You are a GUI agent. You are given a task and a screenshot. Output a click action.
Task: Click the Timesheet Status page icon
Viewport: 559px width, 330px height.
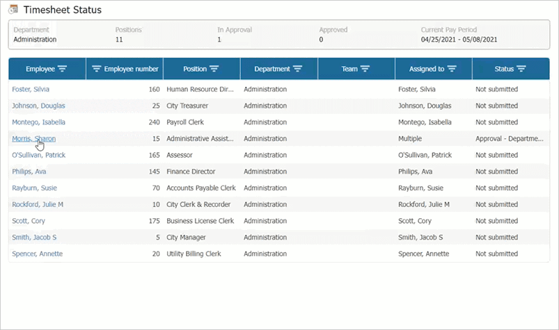pyautogui.click(x=13, y=10)
